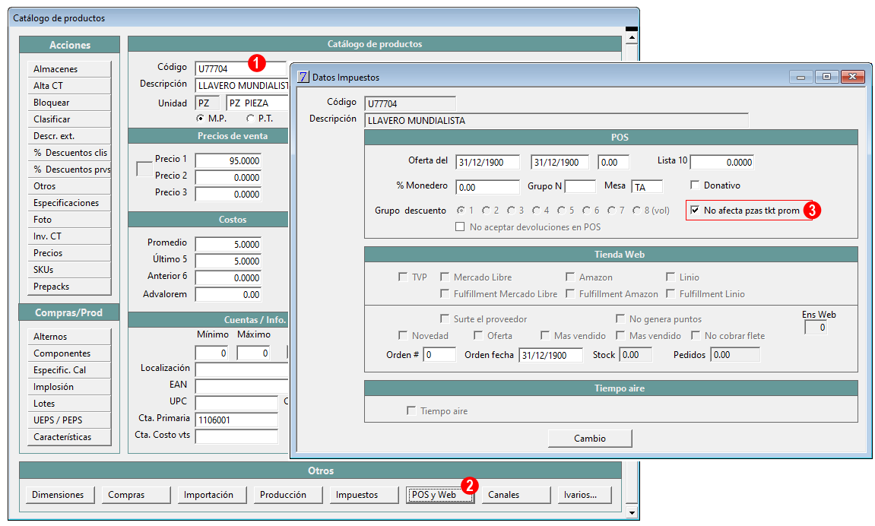875x526 pixels.
Task: Open the Foto action
Action: (x=69, y=219)
